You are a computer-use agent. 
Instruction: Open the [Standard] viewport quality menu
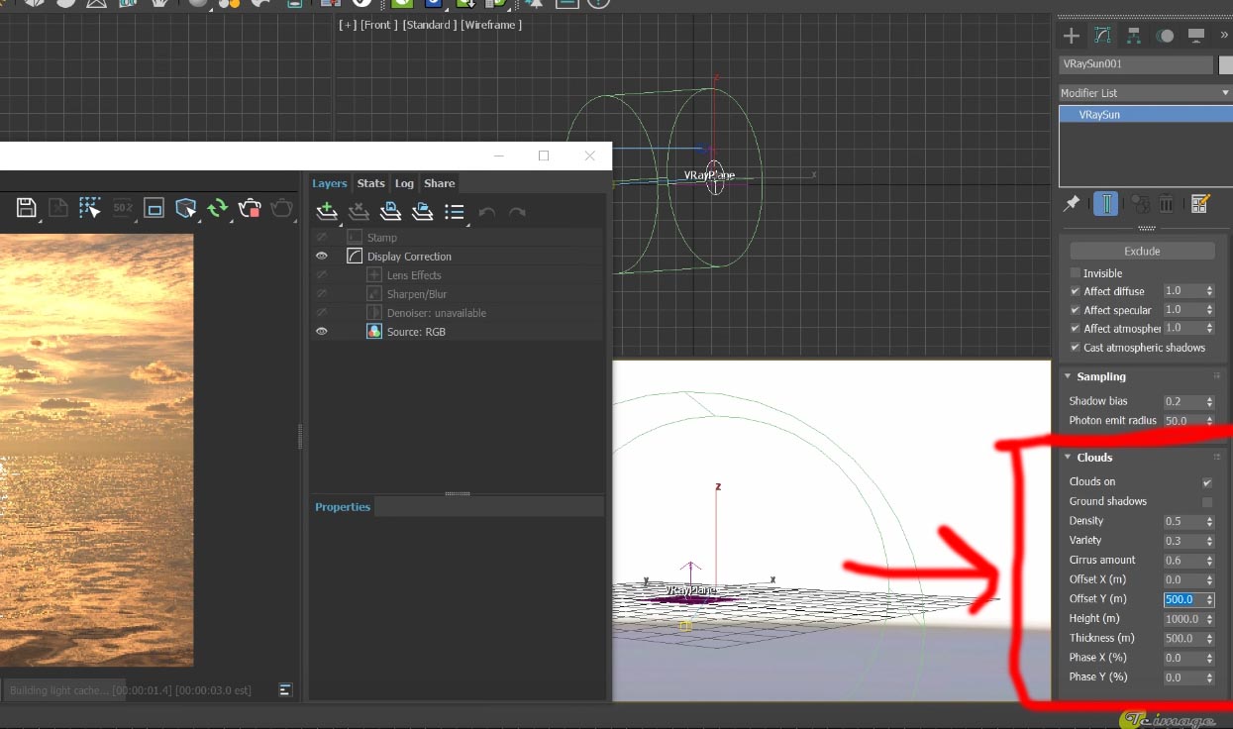429,25
